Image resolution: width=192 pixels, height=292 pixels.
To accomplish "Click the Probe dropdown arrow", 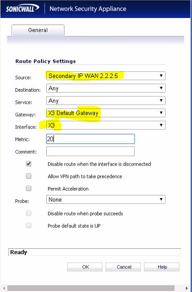I will pos(161,199).
